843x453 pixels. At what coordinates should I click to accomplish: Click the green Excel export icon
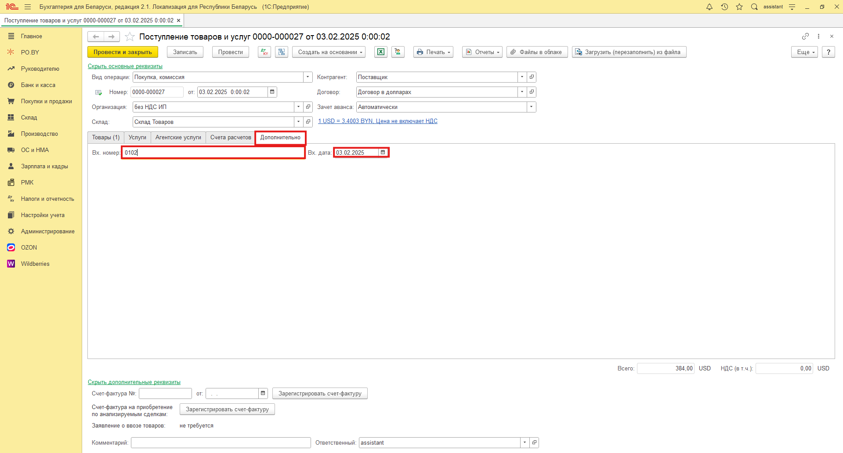[381, 52]
